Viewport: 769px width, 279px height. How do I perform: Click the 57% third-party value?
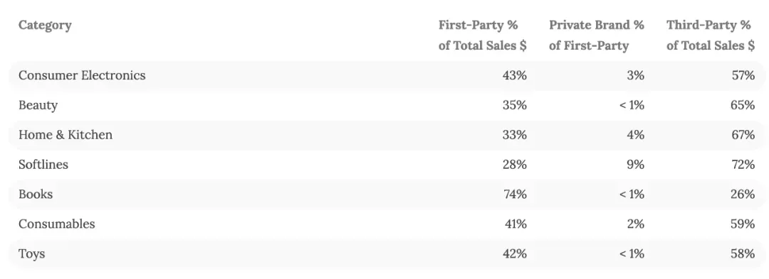coord(743,76)
